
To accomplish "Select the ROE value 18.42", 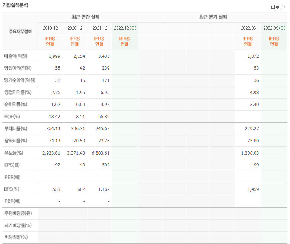I will point(54,117).
